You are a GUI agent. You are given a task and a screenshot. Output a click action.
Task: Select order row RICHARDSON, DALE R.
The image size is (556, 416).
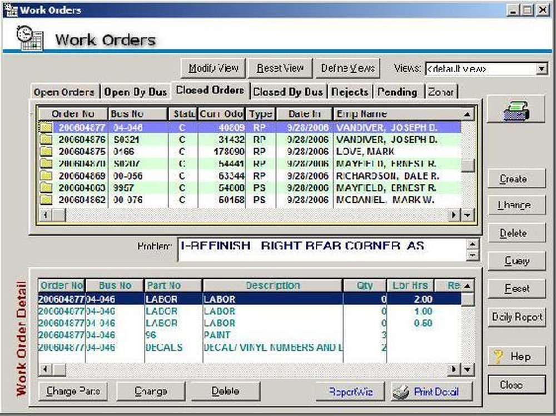(250, 176)
